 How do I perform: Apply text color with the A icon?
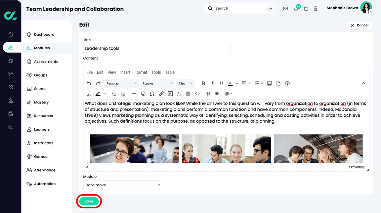[x=230, y=83]
